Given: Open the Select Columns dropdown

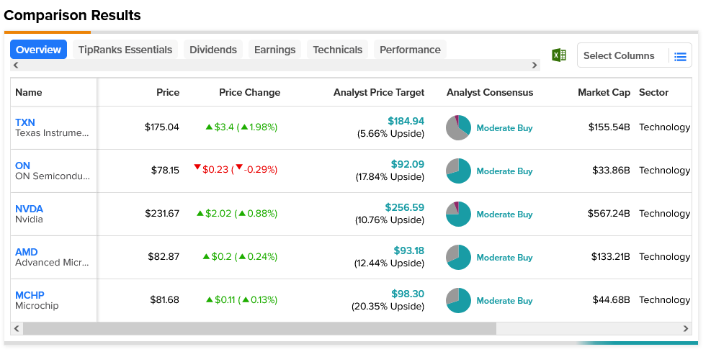Looking at the screenshot, I should [x=619, y=55].
